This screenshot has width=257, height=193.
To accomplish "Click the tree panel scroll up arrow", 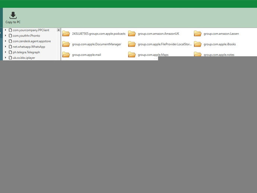I will [x=58, y=30].
